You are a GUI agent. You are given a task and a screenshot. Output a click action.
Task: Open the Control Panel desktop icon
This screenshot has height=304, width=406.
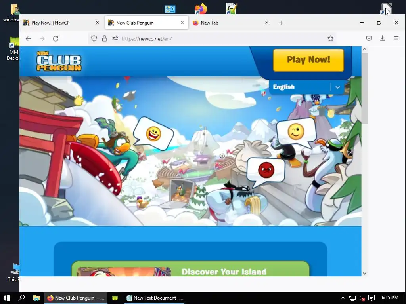170,9
